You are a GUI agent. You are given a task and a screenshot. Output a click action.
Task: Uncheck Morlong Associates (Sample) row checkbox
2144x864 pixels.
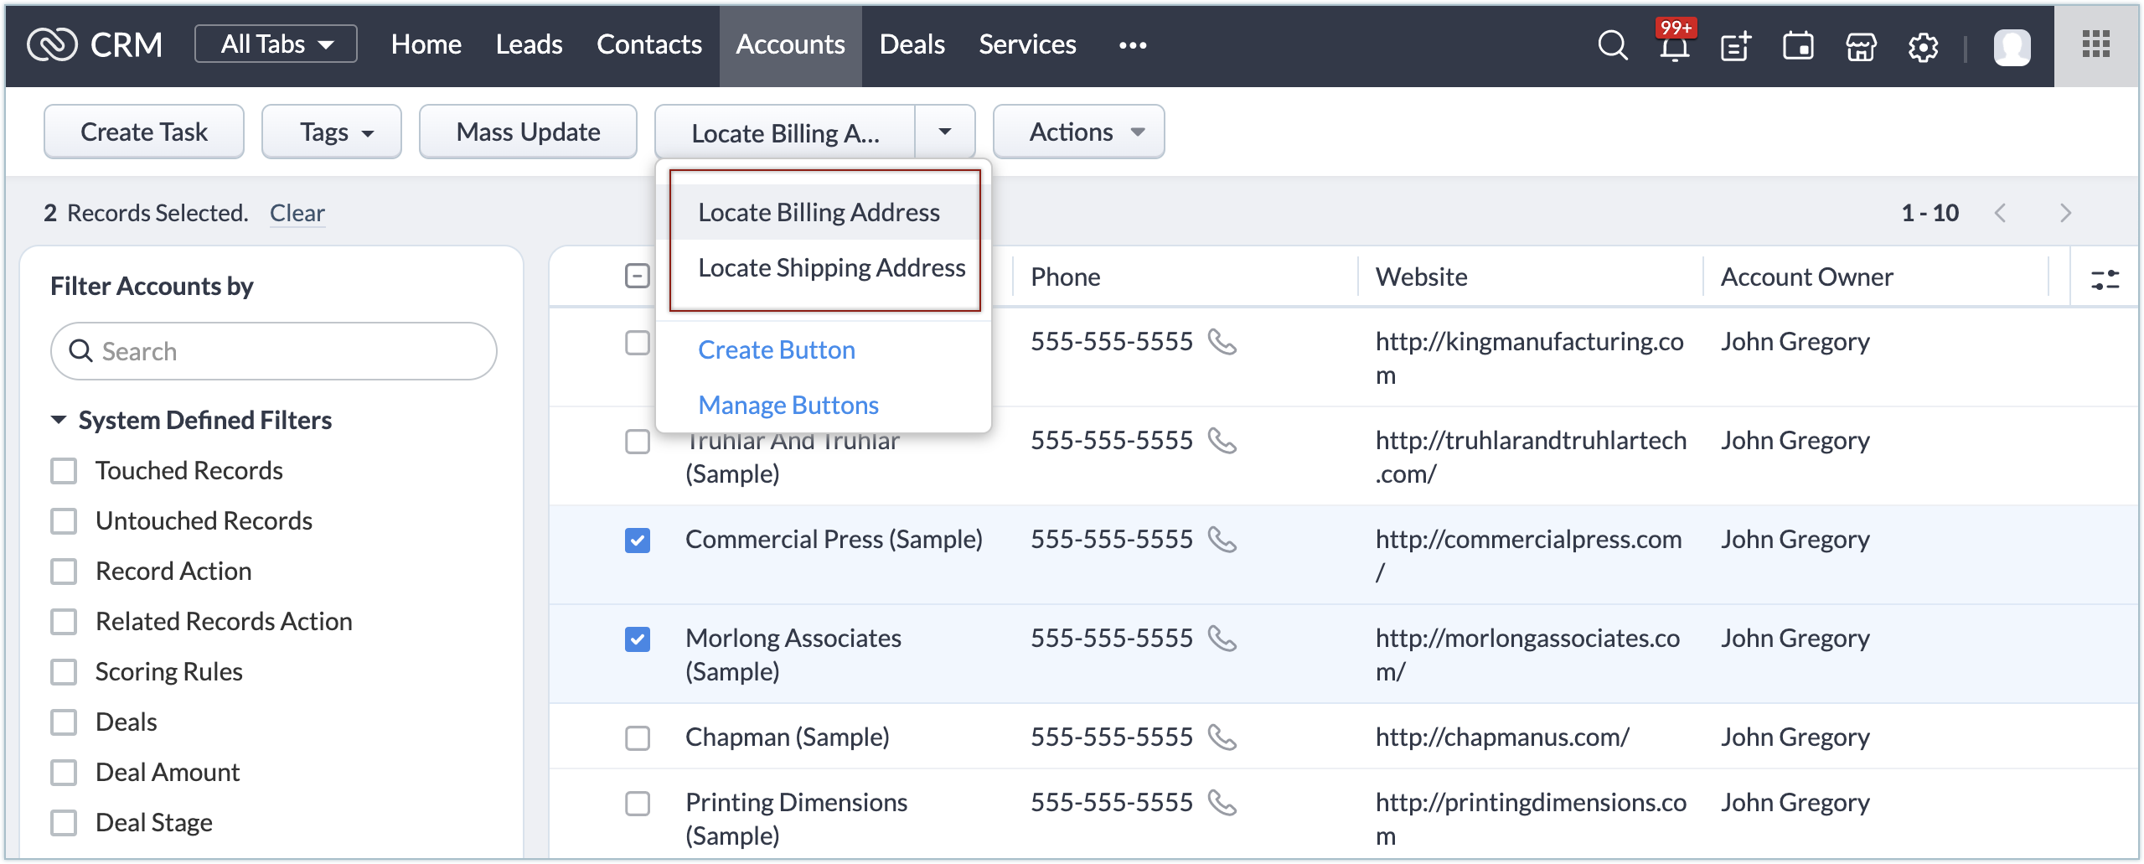tap(638, 639)
